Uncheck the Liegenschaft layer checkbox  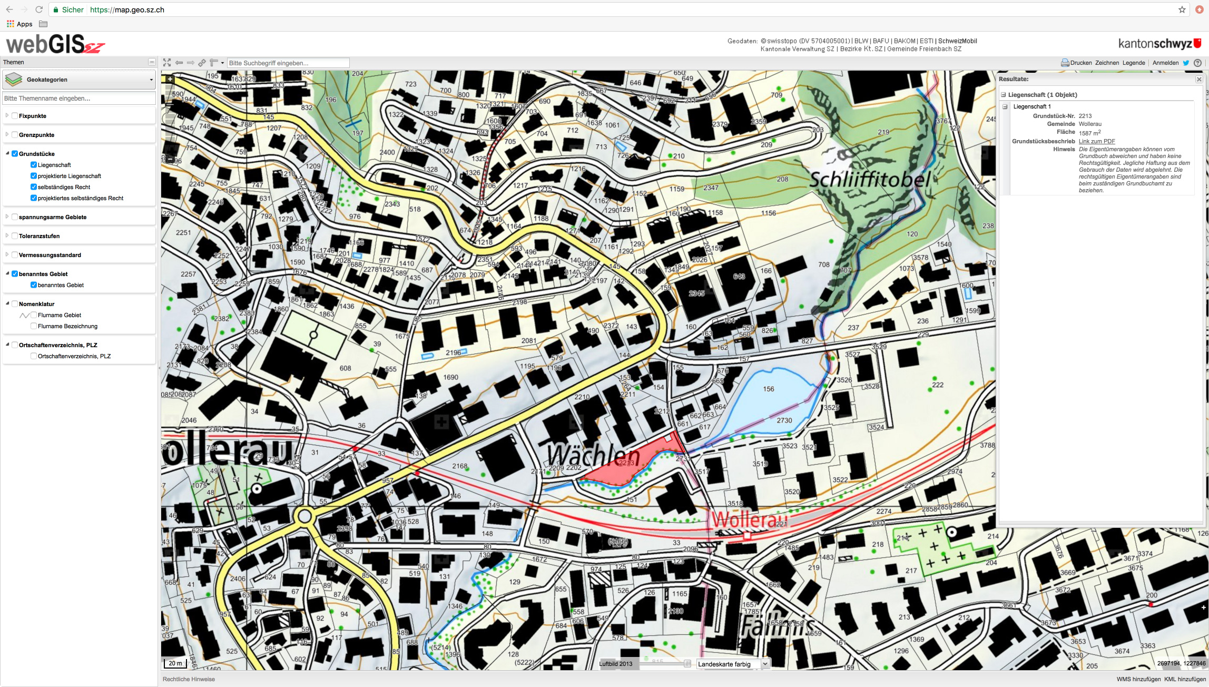click(x=34, y=165)
